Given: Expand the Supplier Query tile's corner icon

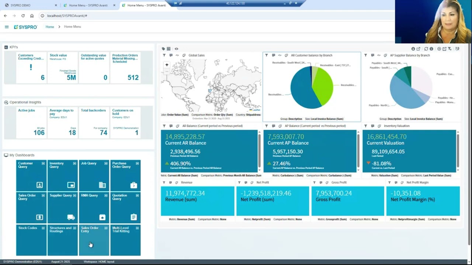Looking at the screenshot, I should tap(74, 195).
